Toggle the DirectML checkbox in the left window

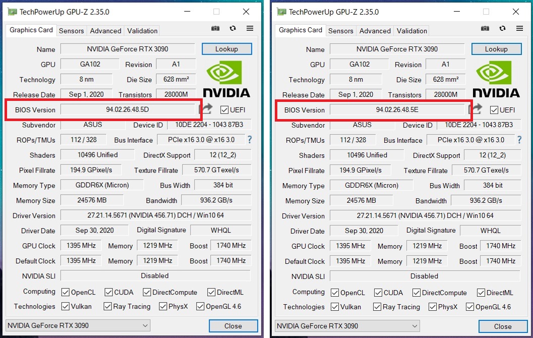point(211,292)
